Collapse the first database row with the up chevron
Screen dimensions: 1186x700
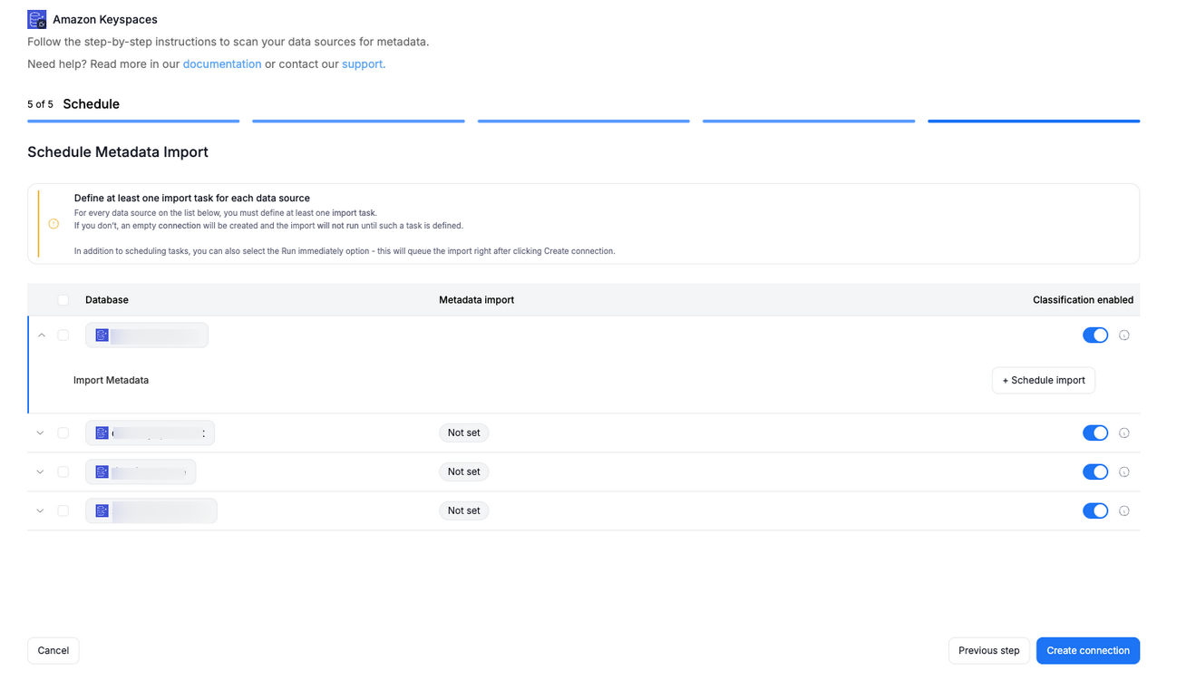(42, 335)
